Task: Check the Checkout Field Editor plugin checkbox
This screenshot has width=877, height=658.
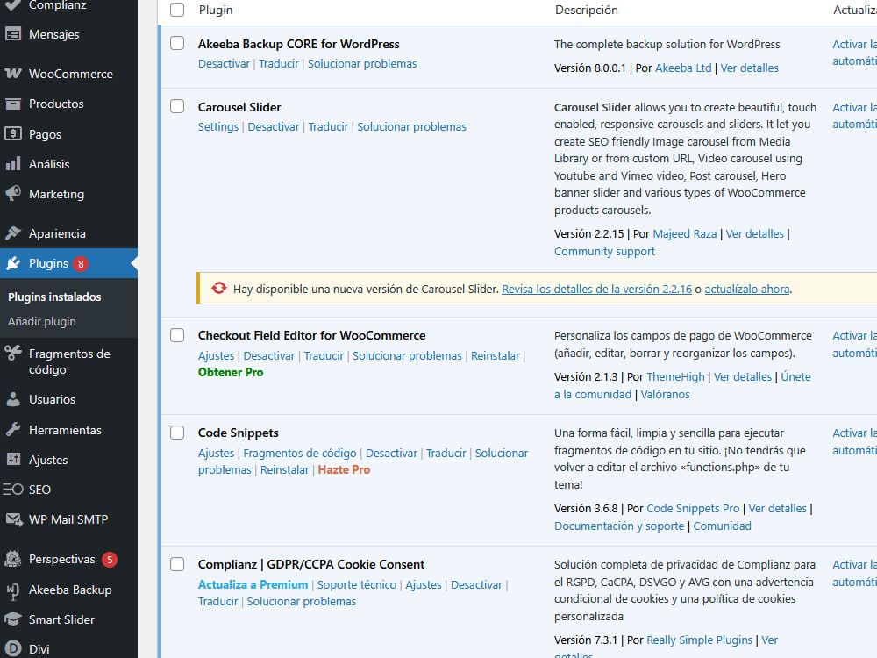Action: click(x=177, y=335)
